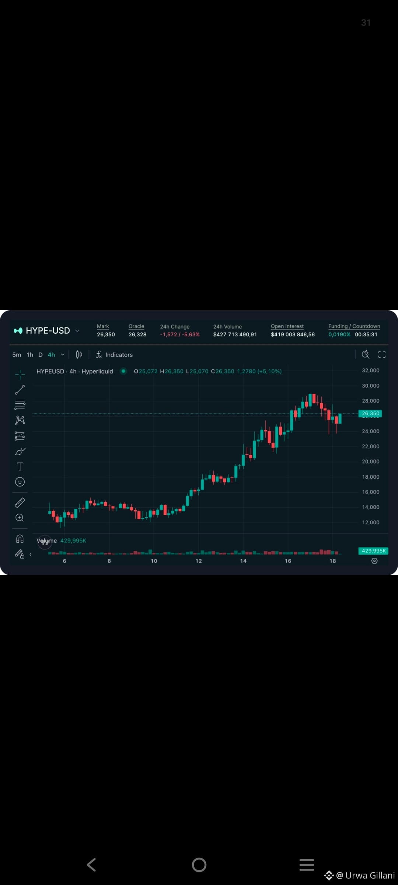Click the Funding / Countdown label
Viewport: 398px width, 885px height.
354,326
